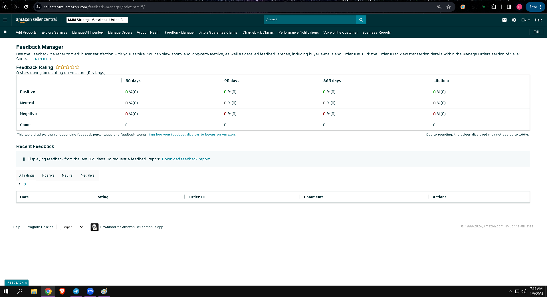Open Brave browser from taskbar

pos(62,291)
